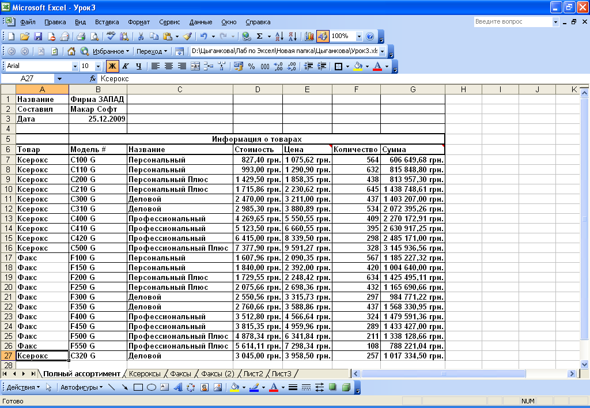Viewport: 590px width, 408px height.
Task: Undo the last action
Action: click(x=203, y=36)
